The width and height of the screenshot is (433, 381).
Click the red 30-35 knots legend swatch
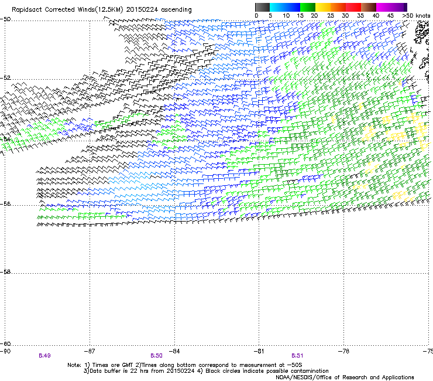click(x=353, y=7)
